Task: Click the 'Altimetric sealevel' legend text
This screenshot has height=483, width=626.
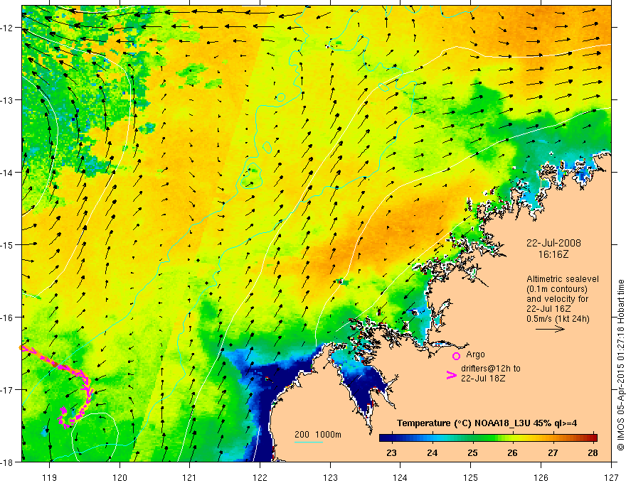Action: click(x=563, y=279)
